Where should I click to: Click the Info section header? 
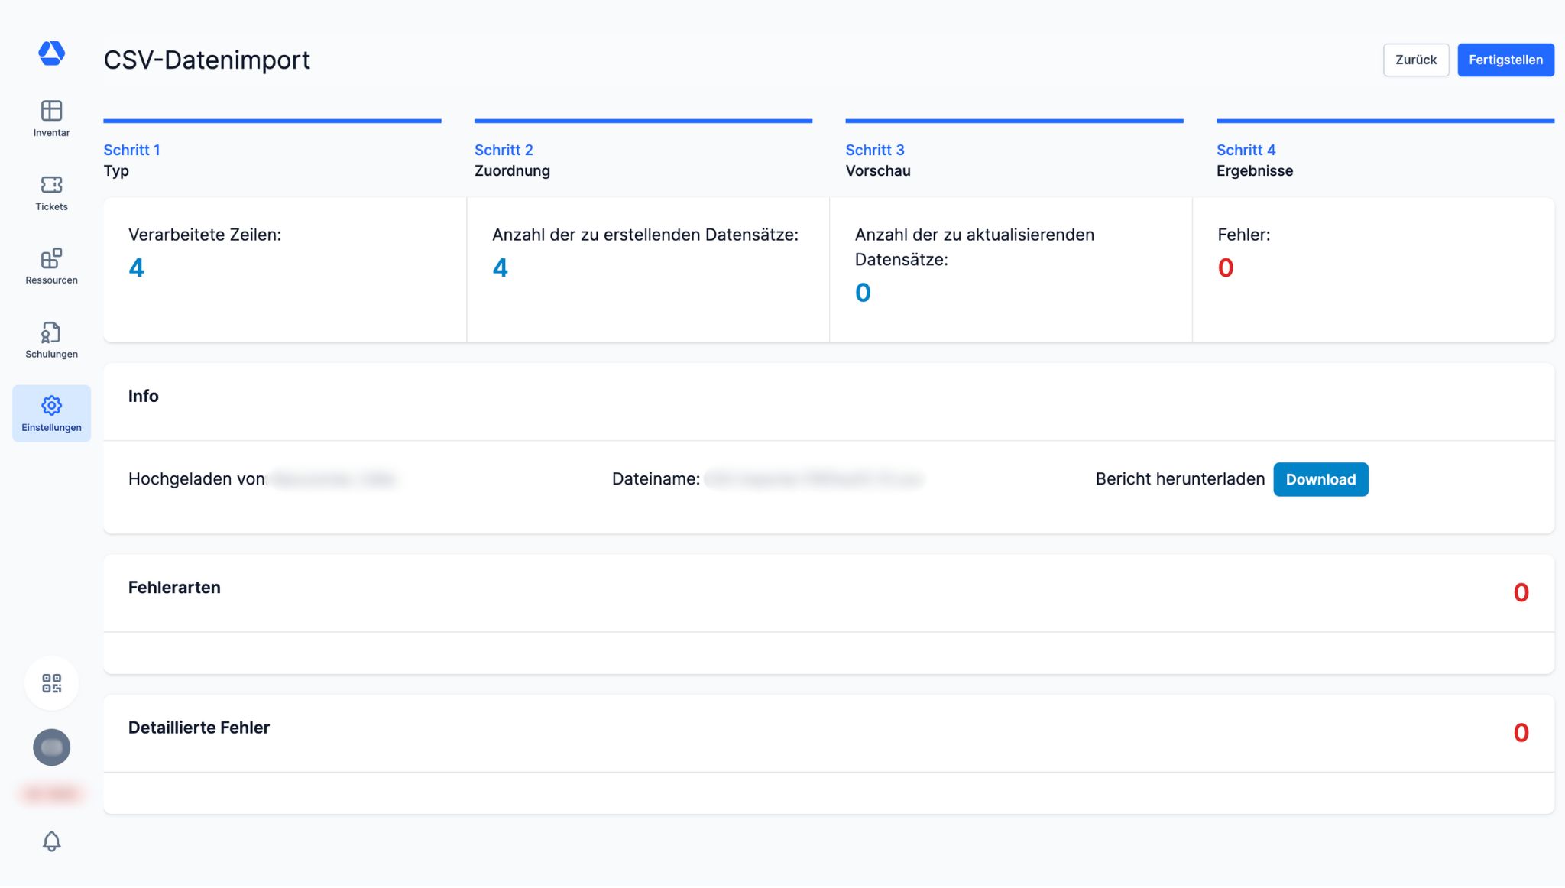(143, 396)
